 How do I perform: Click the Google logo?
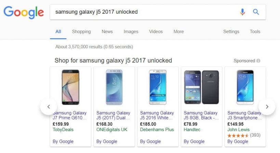(24, 12)
